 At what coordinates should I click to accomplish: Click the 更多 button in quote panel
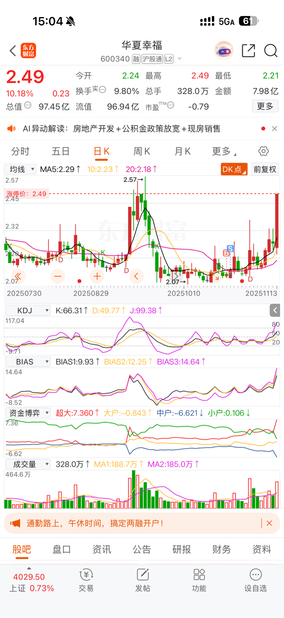coord(265,106)
